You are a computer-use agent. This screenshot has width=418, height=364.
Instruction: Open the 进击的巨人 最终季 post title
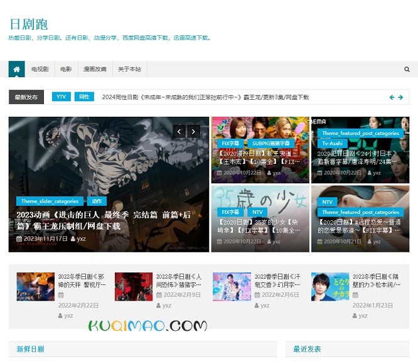click(104, 220)
